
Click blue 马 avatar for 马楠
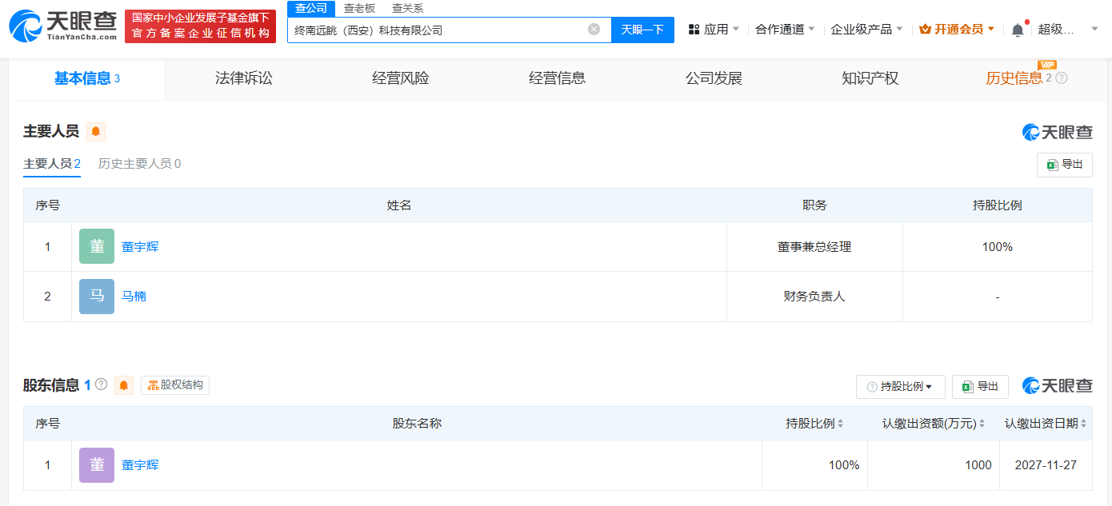point(97,296)
